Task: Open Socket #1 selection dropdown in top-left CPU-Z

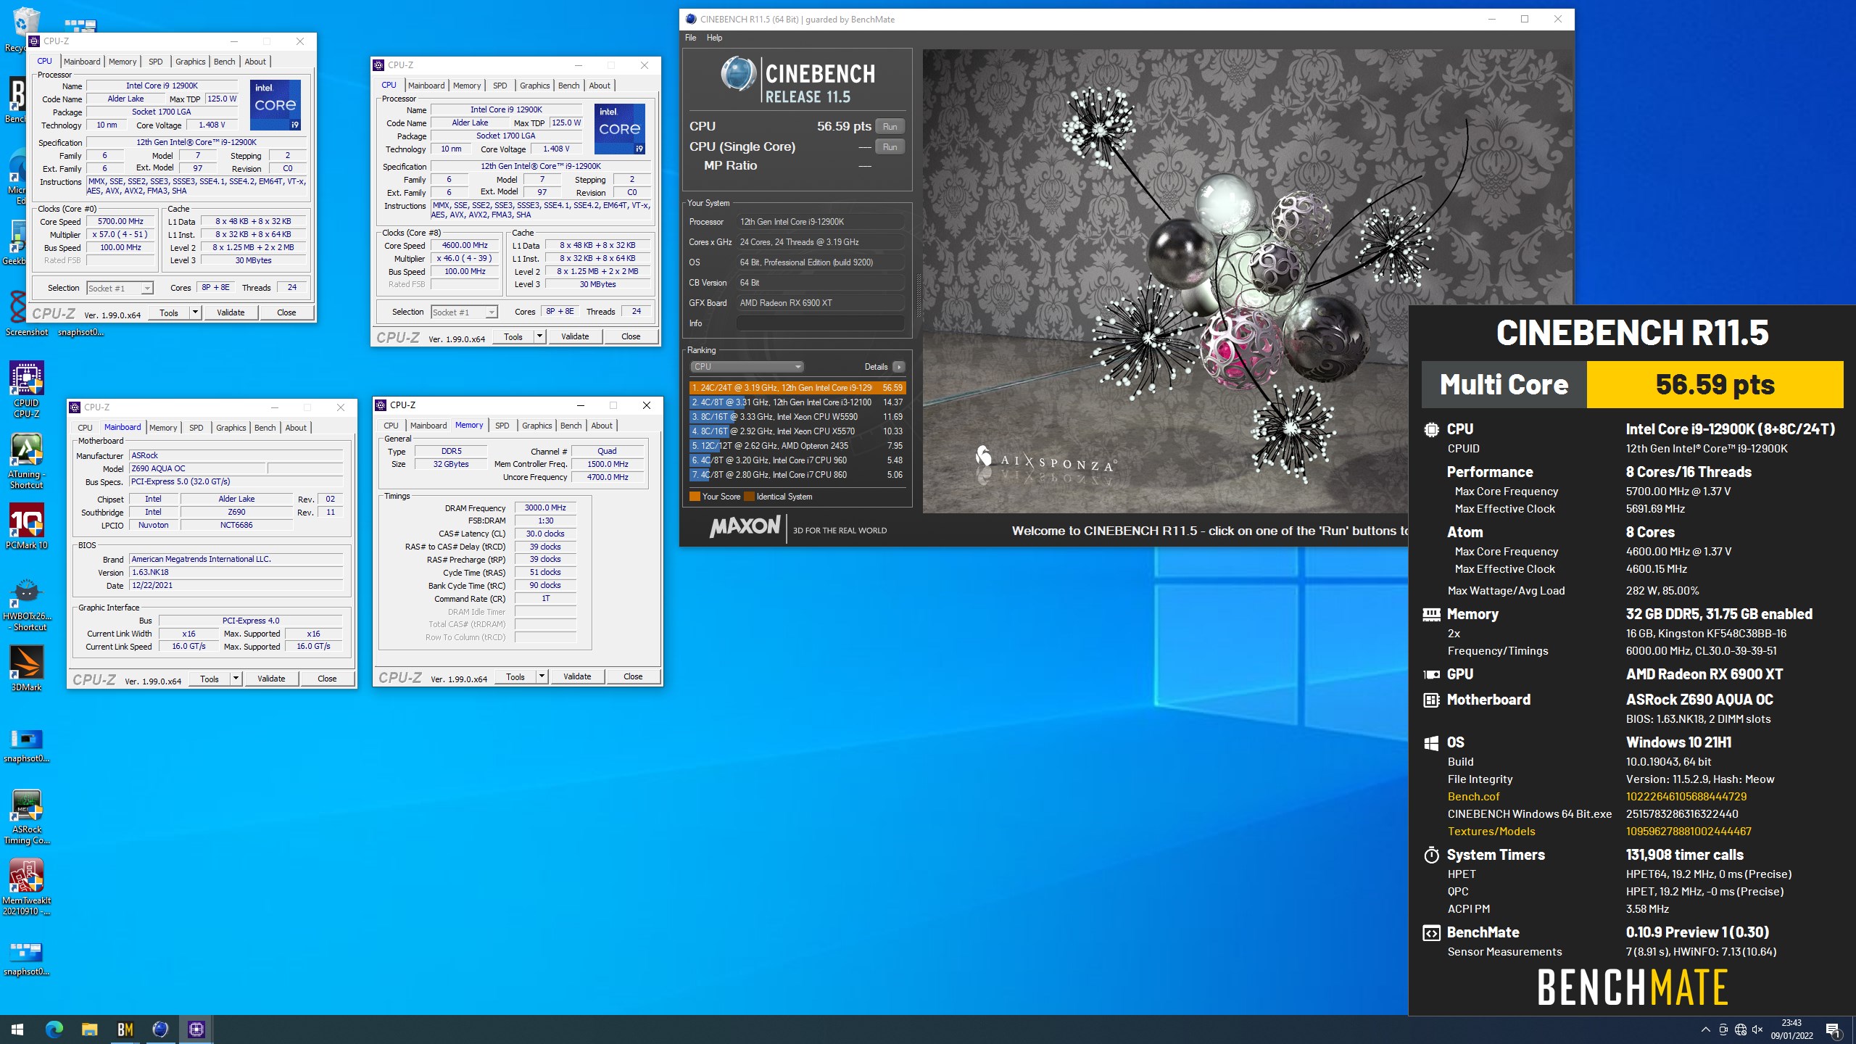Action: click(x=120, y=288)
